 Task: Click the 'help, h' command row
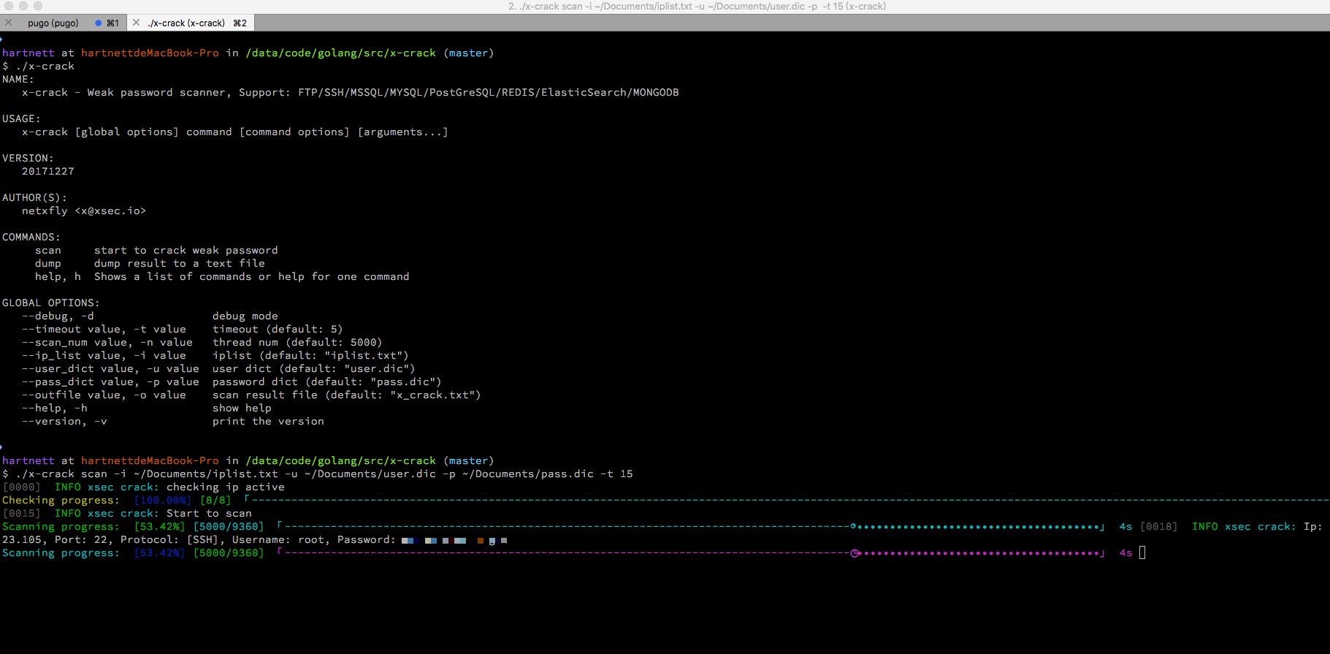click(x=222, y=276)
